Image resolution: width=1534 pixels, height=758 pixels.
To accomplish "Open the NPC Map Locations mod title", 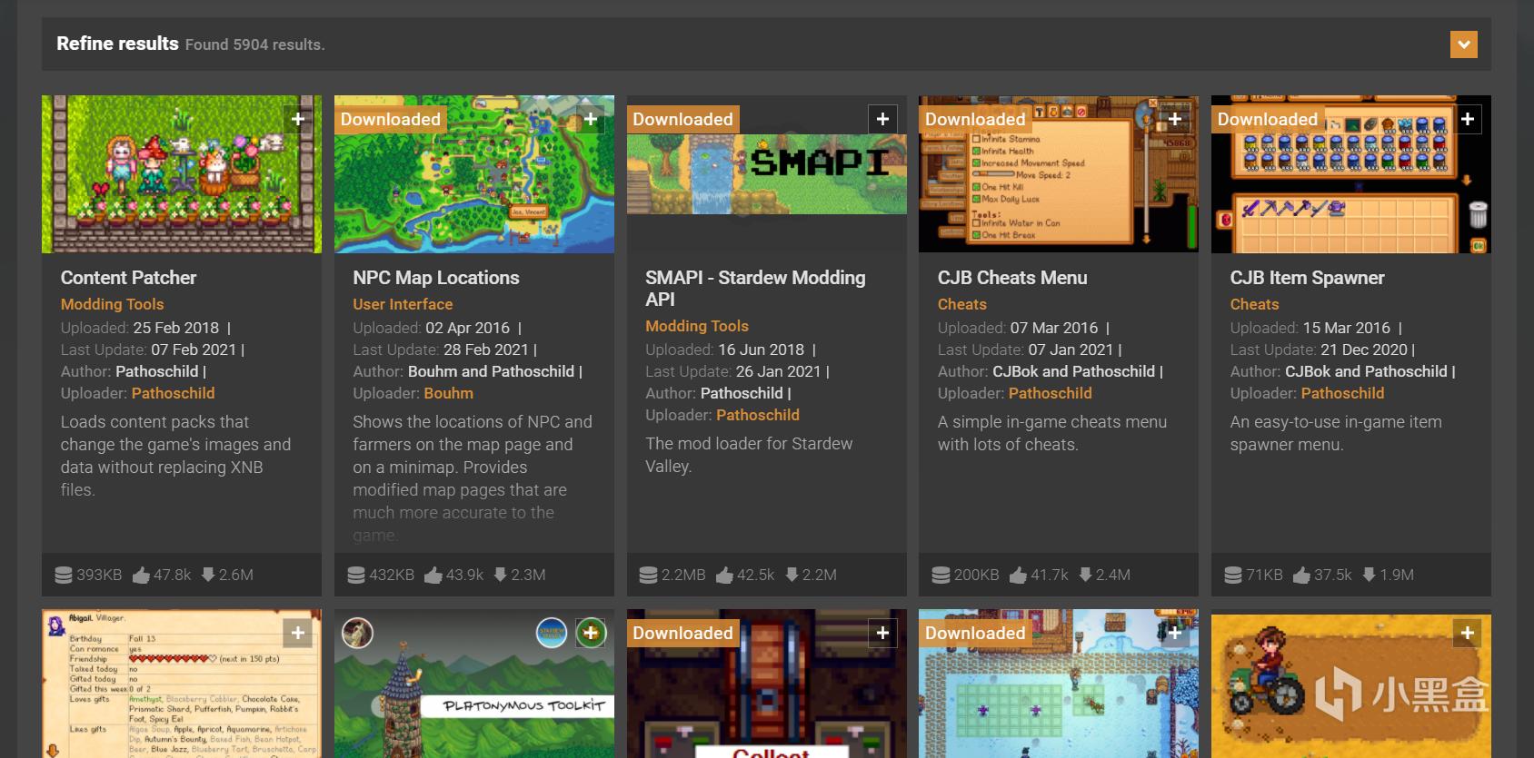I will [x=436, y=278].
